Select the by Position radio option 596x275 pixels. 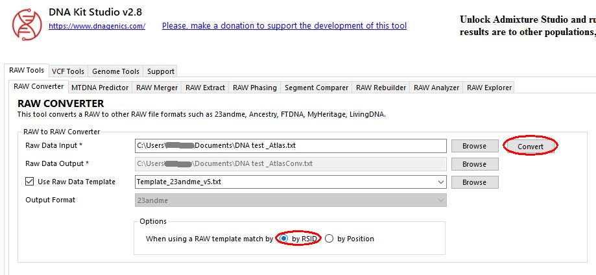329,239
